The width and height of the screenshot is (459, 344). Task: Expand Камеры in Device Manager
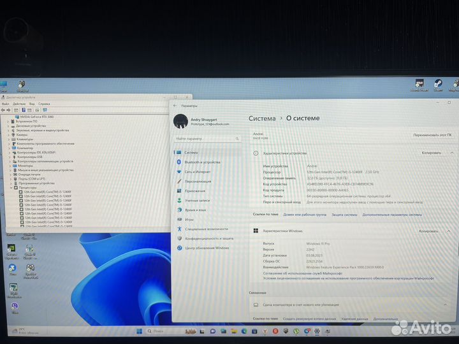[x=9, y=135]
